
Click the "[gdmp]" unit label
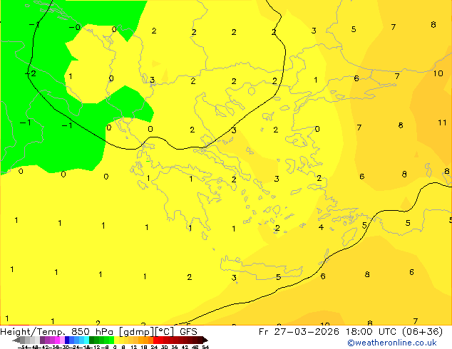pos(137,332)
